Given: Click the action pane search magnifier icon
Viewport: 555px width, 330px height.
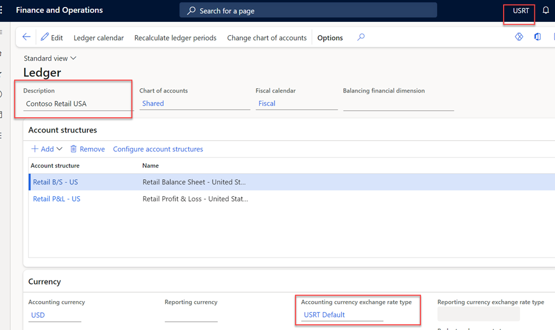Looking at the screenshot, I should (361, 37).
